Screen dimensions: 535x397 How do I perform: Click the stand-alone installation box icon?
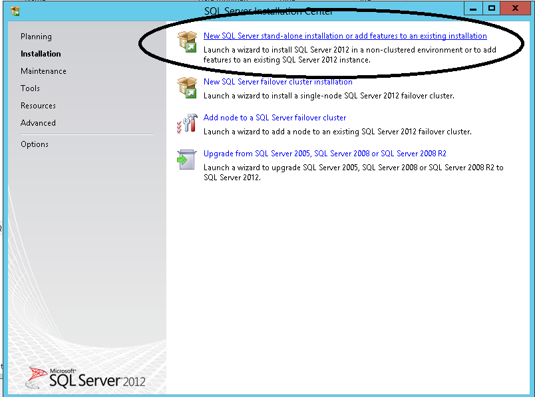[187, 42]
